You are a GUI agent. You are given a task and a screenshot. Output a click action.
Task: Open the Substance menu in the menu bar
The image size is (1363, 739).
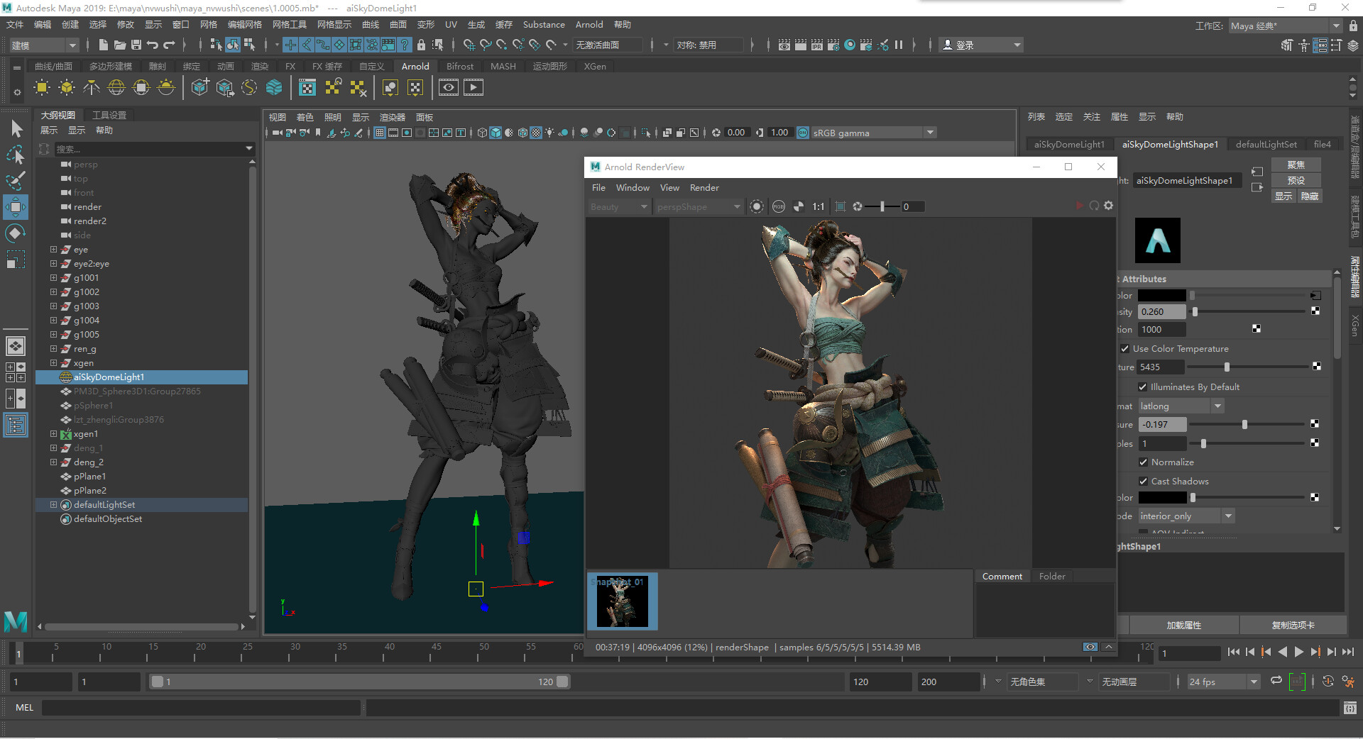544,25
